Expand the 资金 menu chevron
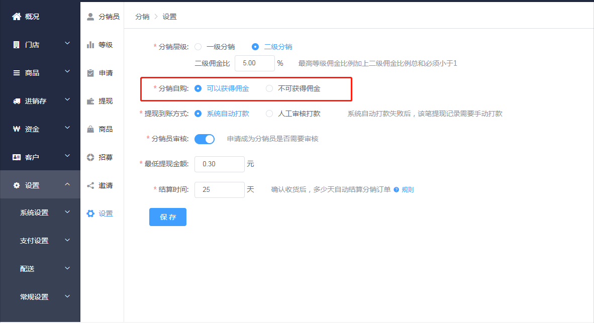Viewport: 594px width, 323px height. (x=67, y=128)
